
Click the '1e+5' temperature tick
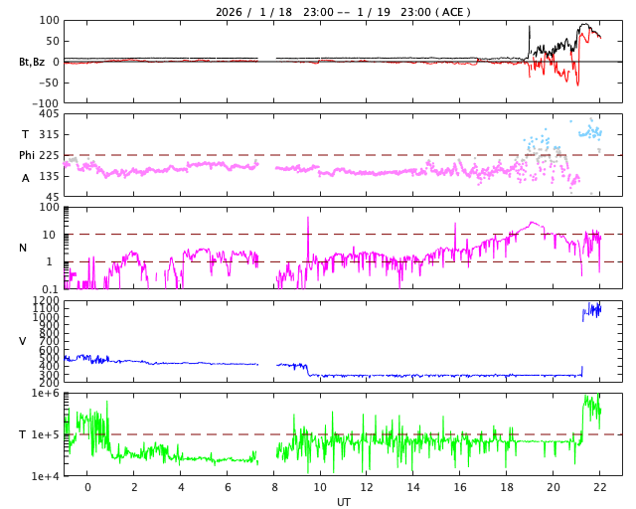click(x=46, y=434)
